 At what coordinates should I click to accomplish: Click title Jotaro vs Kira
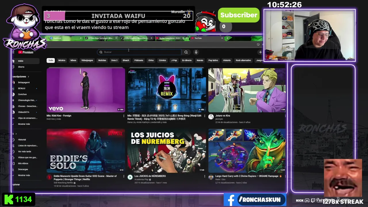[223, 116]
